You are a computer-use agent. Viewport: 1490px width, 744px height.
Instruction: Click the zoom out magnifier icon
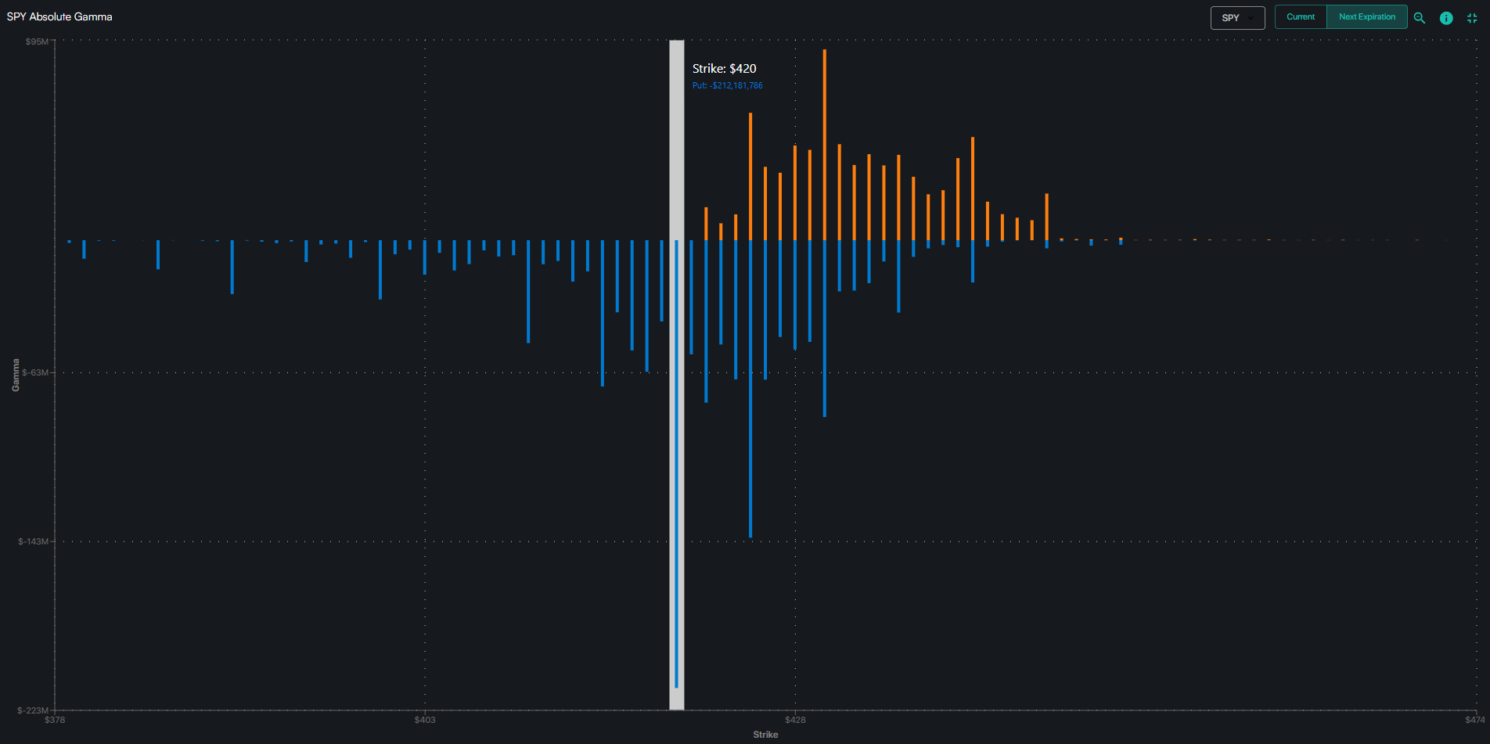click(x=1419, y=17)
